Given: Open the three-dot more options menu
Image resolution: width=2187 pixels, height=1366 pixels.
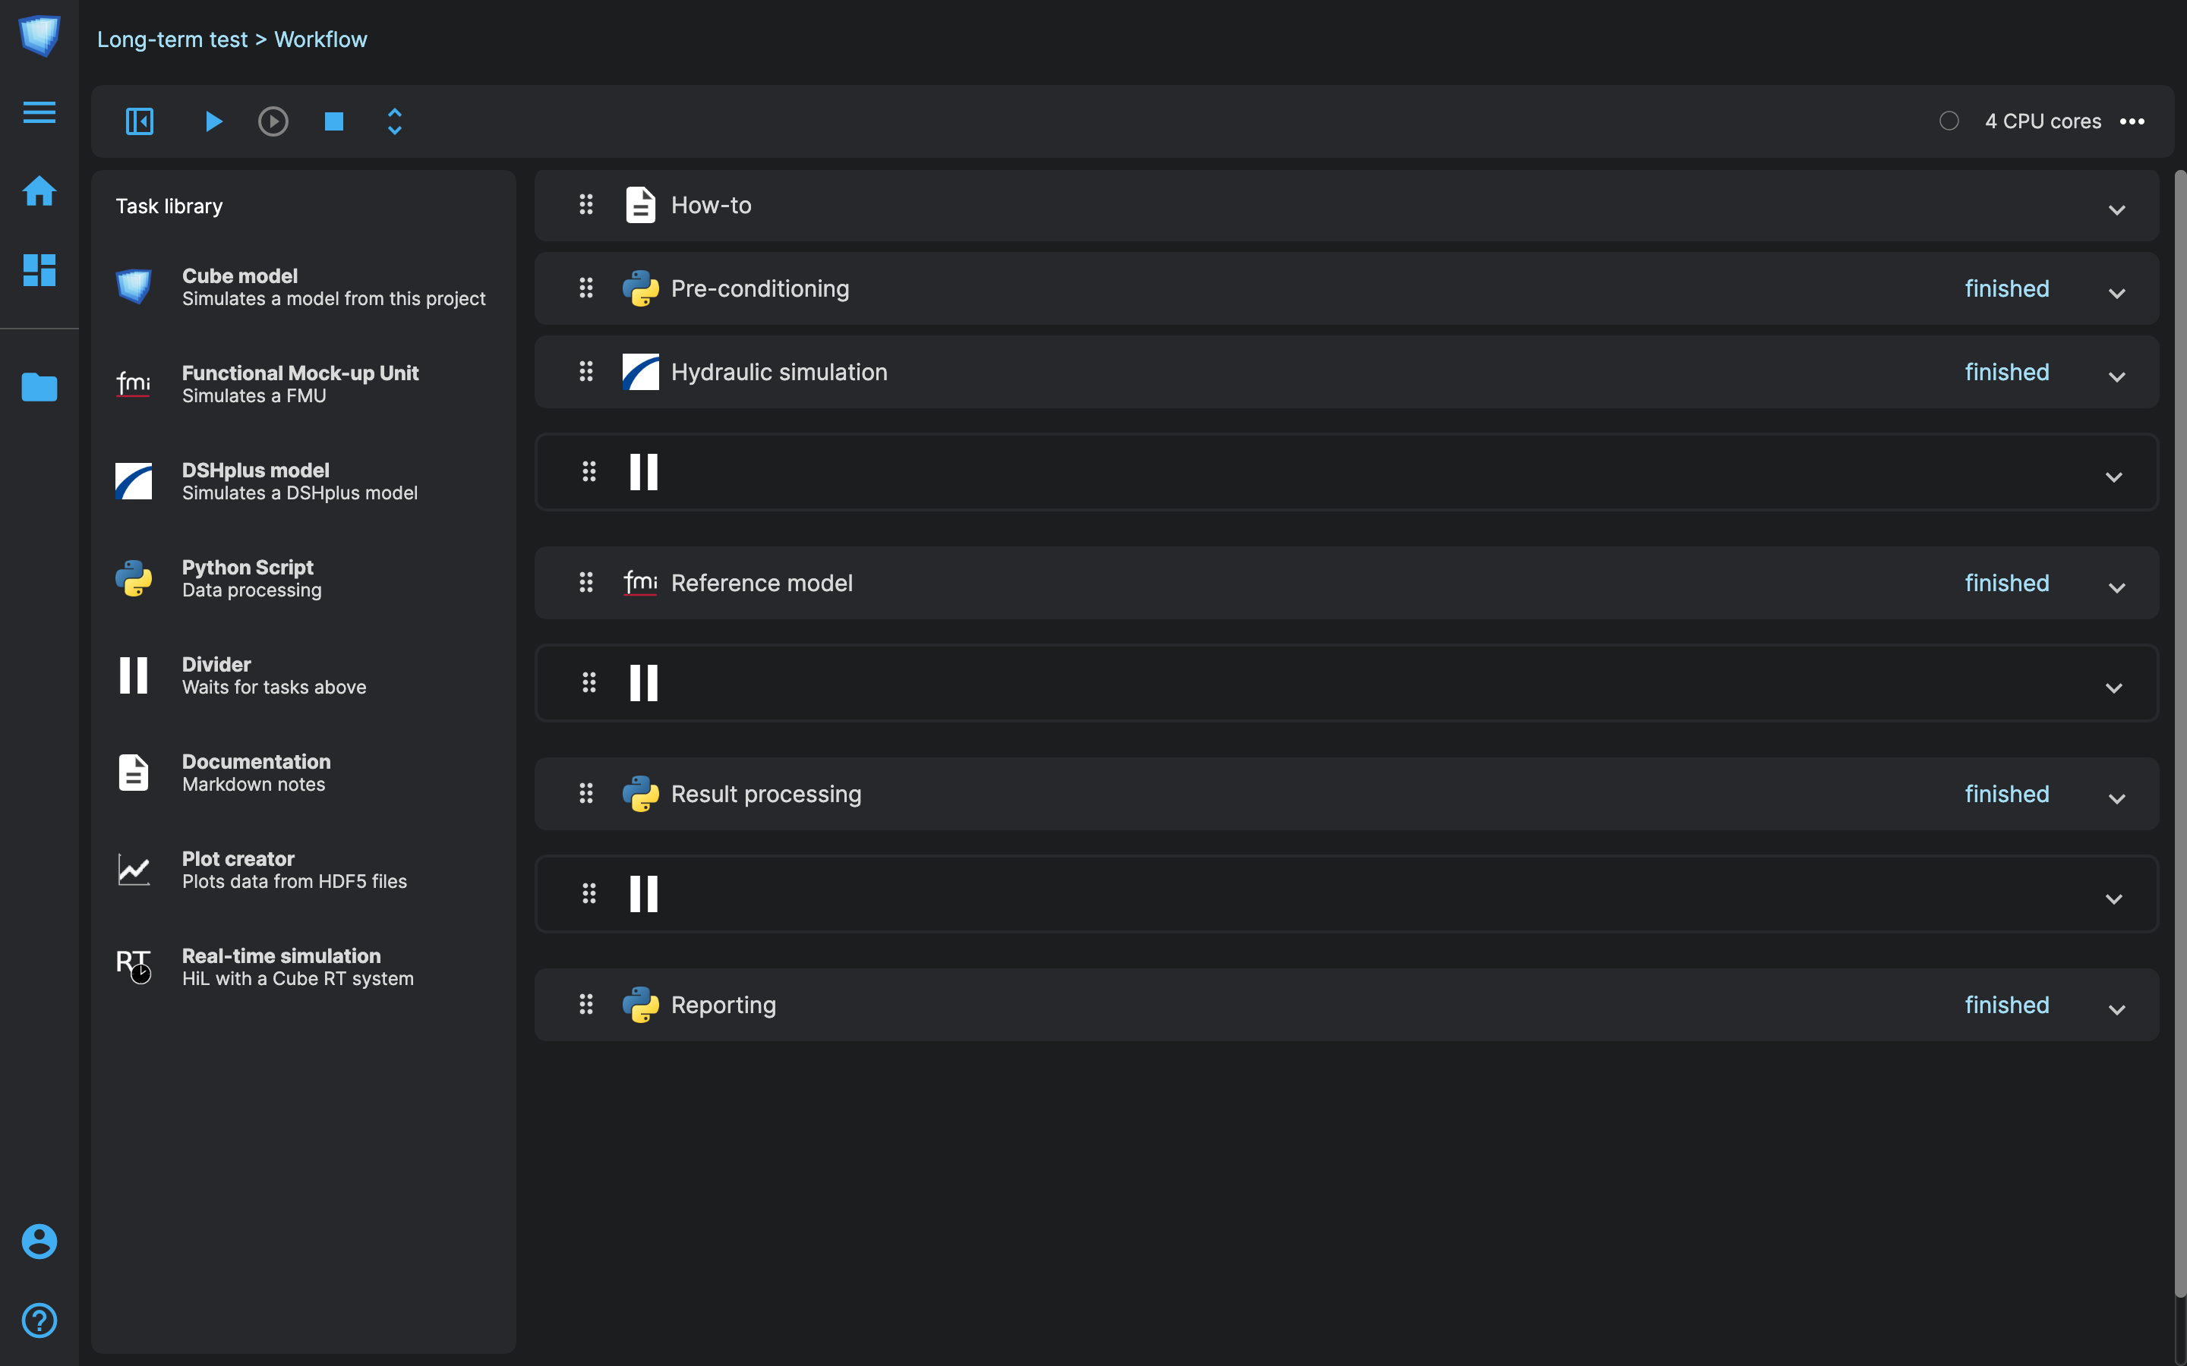Looking at the screenshot, I should (x=2132, y=121).
